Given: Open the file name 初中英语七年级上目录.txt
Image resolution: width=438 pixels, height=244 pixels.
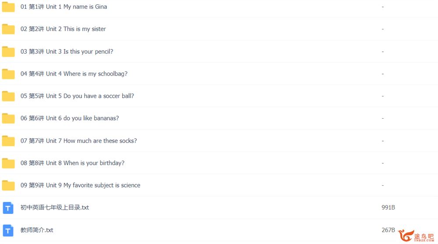Looking at the screenshot, I should click(x=55, y=207).
